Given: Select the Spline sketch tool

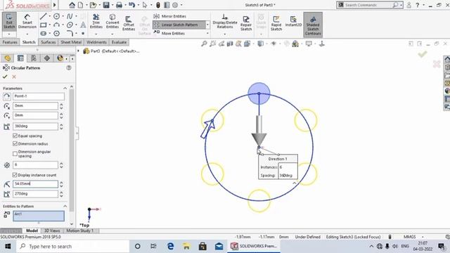Looking at the screenshot, I should [70, 16].
